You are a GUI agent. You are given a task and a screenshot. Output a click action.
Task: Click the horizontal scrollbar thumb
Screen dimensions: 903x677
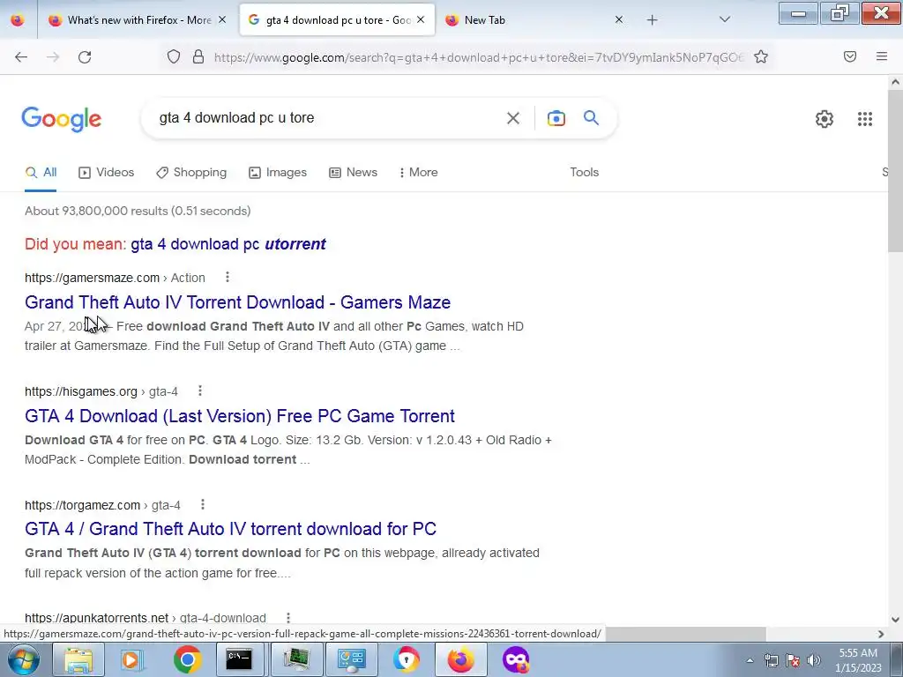tap(685, 634)
